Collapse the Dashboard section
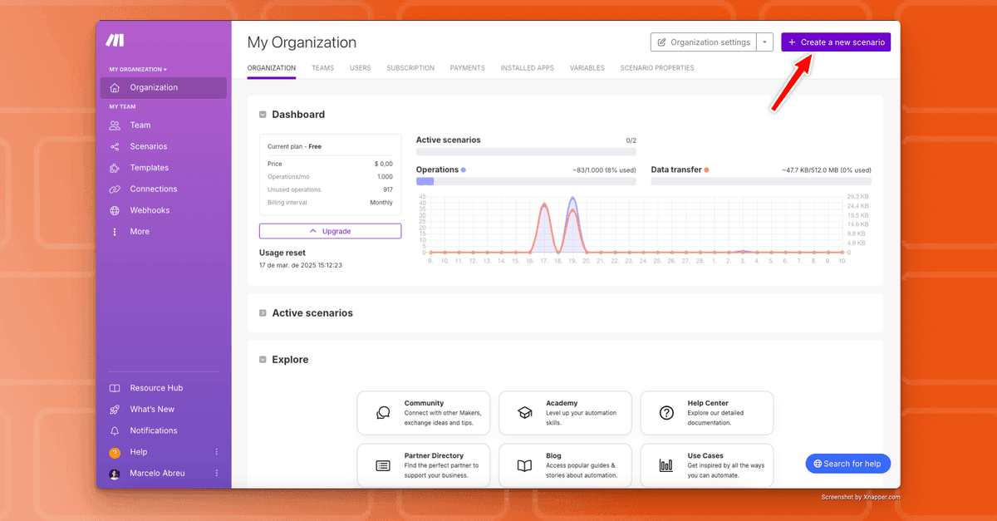This screenshot has height=521, width=997. click(x=263, y=115)
